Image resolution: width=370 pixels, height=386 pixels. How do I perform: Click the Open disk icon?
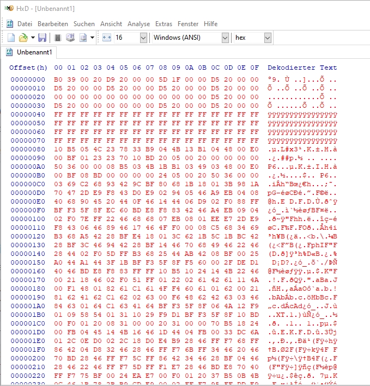click(x=70, y=38)
